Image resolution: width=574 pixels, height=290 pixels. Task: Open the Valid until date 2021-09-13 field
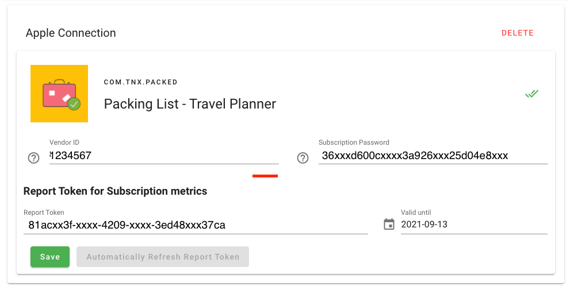[x=474, y=225]
